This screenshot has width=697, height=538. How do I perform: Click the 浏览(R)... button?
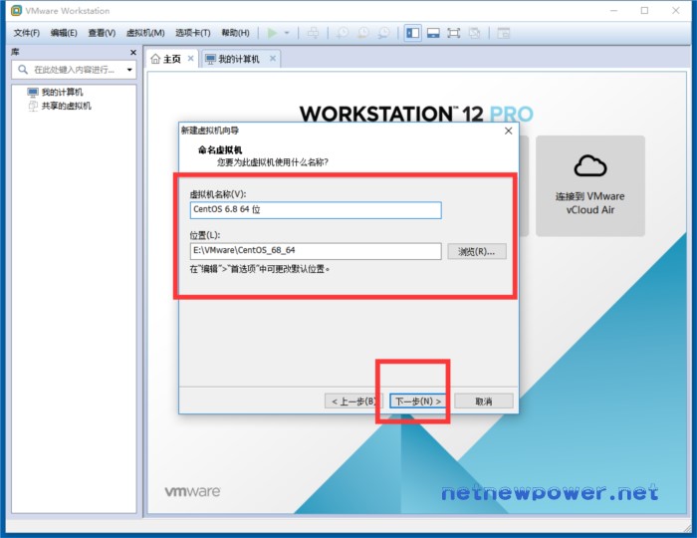[x=477, y=252]
